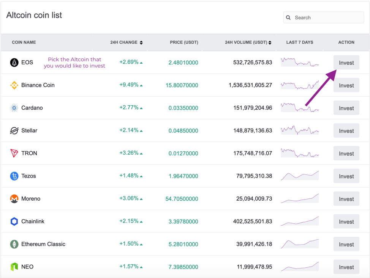This screenshot has height=278, width=370.
Task: Select the Moreno name text
Action: 31,199
